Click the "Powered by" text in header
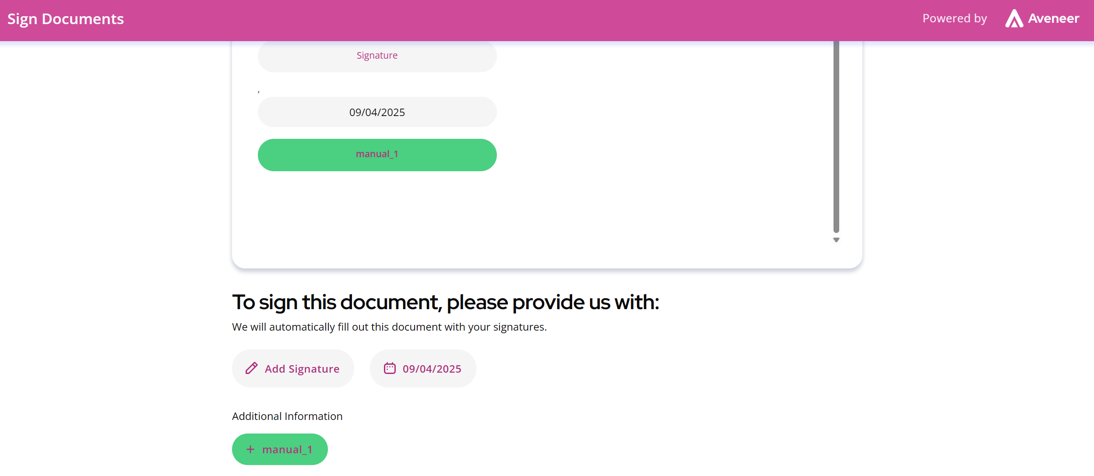 (x=955, y=18)
